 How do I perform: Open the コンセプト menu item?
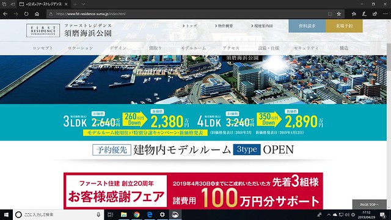[43, 48]
